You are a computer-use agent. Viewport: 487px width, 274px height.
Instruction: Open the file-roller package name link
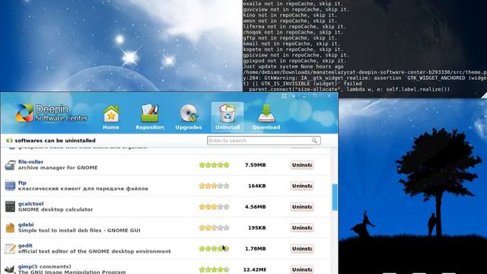point(30,162)
